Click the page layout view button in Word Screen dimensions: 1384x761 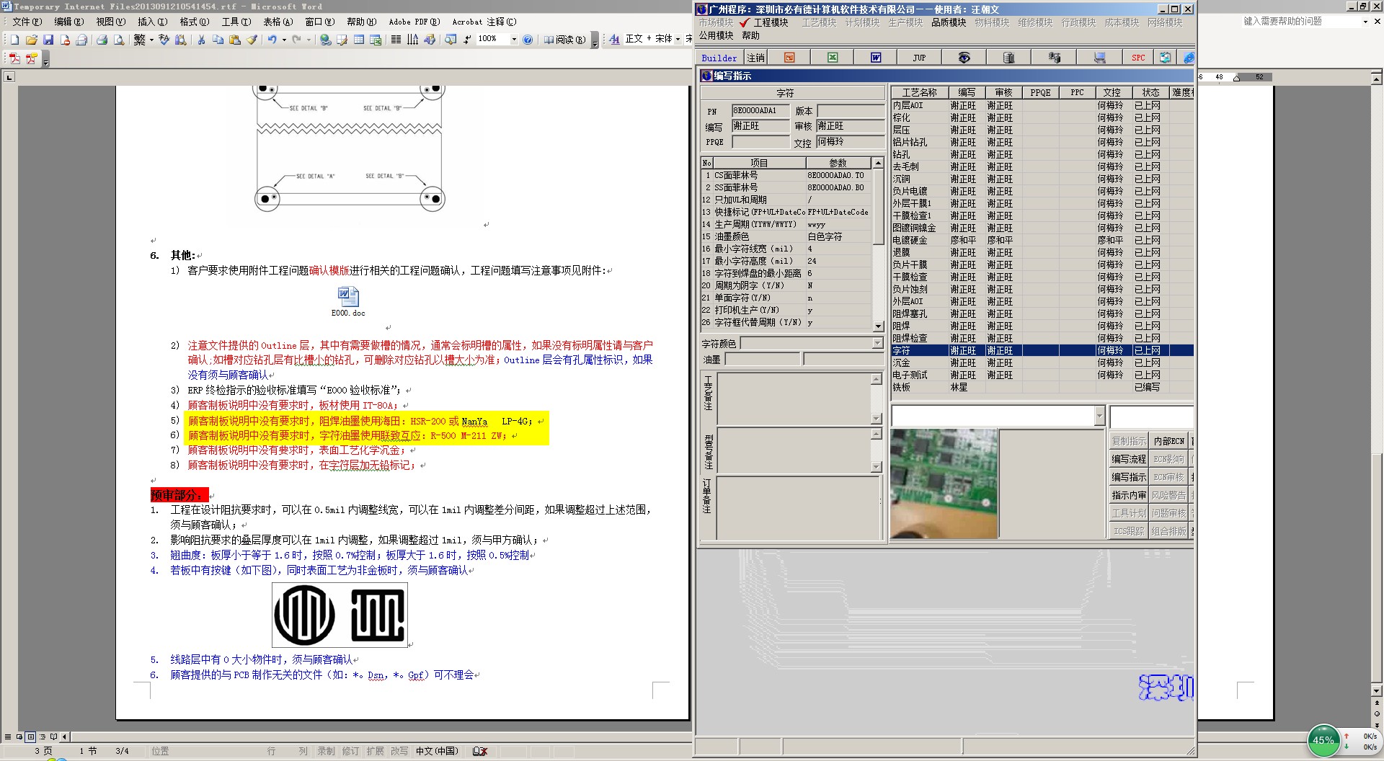click(x=30, y=736)
